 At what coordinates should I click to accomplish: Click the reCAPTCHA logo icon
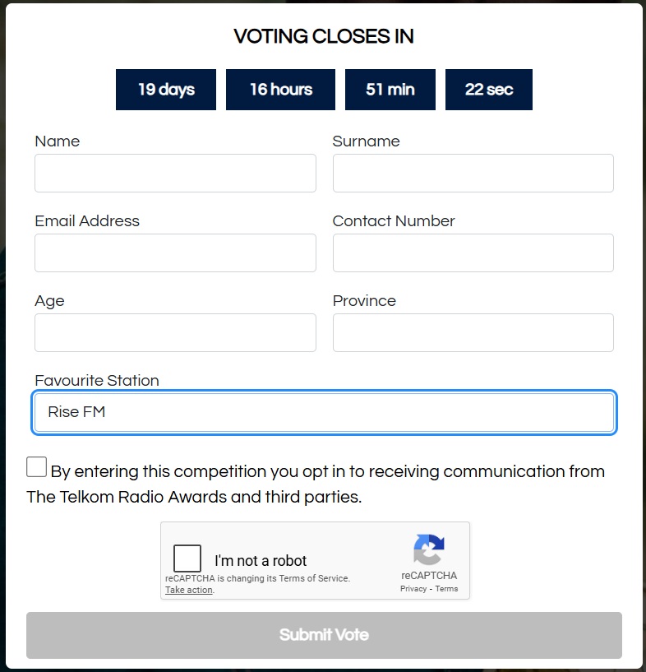pyautogui.click(x=429, y=550)
